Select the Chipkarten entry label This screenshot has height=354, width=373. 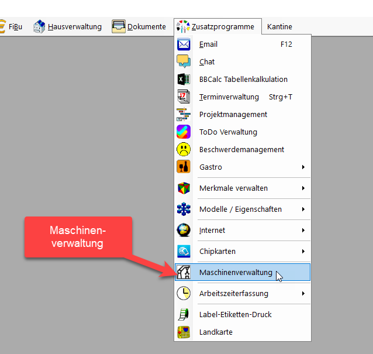(x=217, y=252)
